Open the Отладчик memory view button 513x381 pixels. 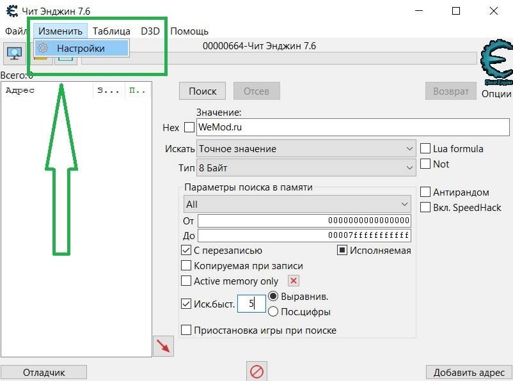[x=43, y=373]
